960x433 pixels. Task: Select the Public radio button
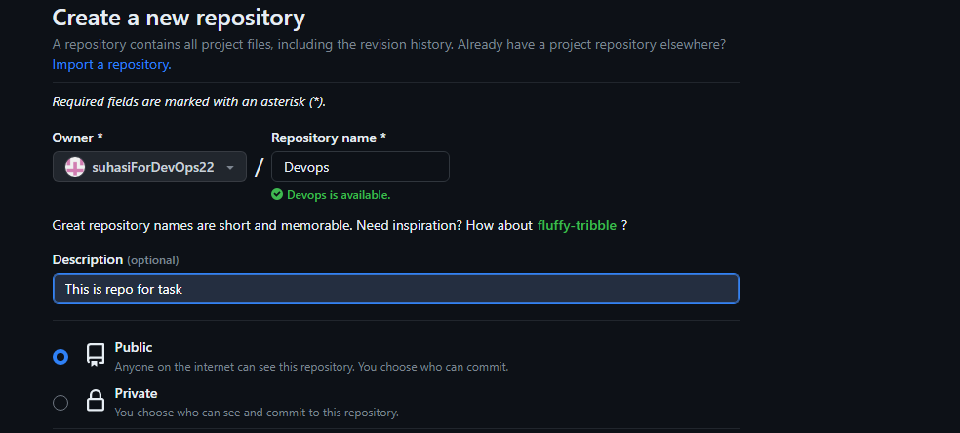60,357
